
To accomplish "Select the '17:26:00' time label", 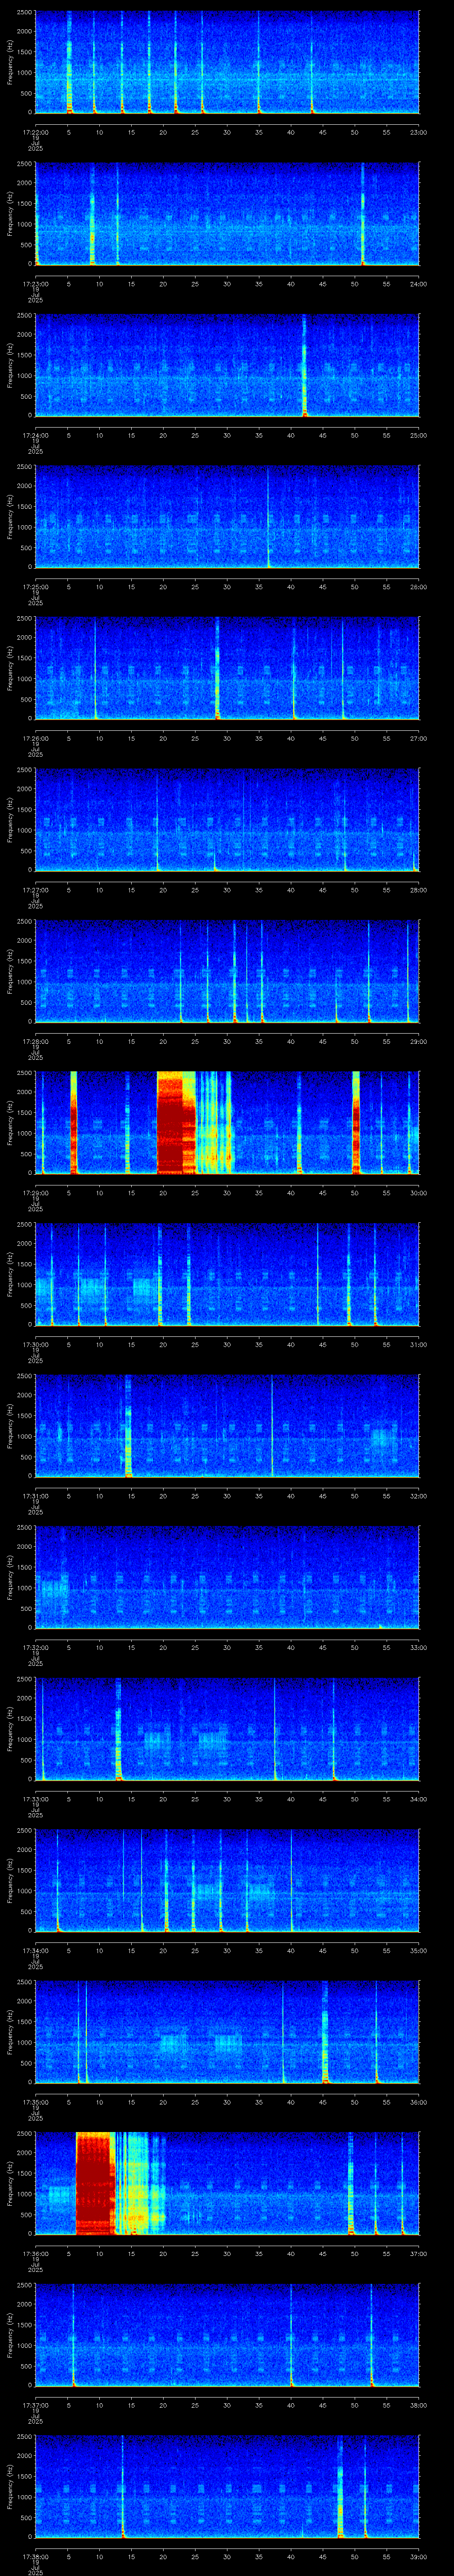I will (x=35, y=738).
